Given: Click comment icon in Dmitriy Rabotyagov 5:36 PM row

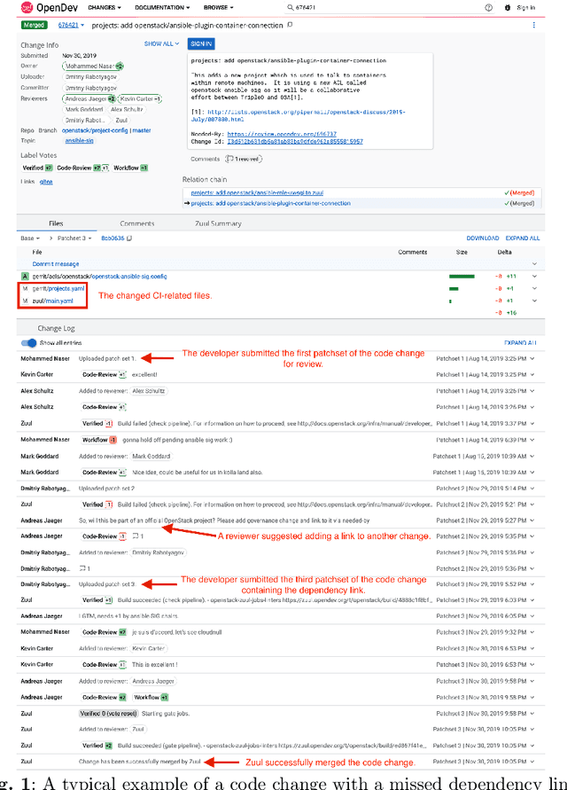Looking at the screenshot, I should (84, 568).
